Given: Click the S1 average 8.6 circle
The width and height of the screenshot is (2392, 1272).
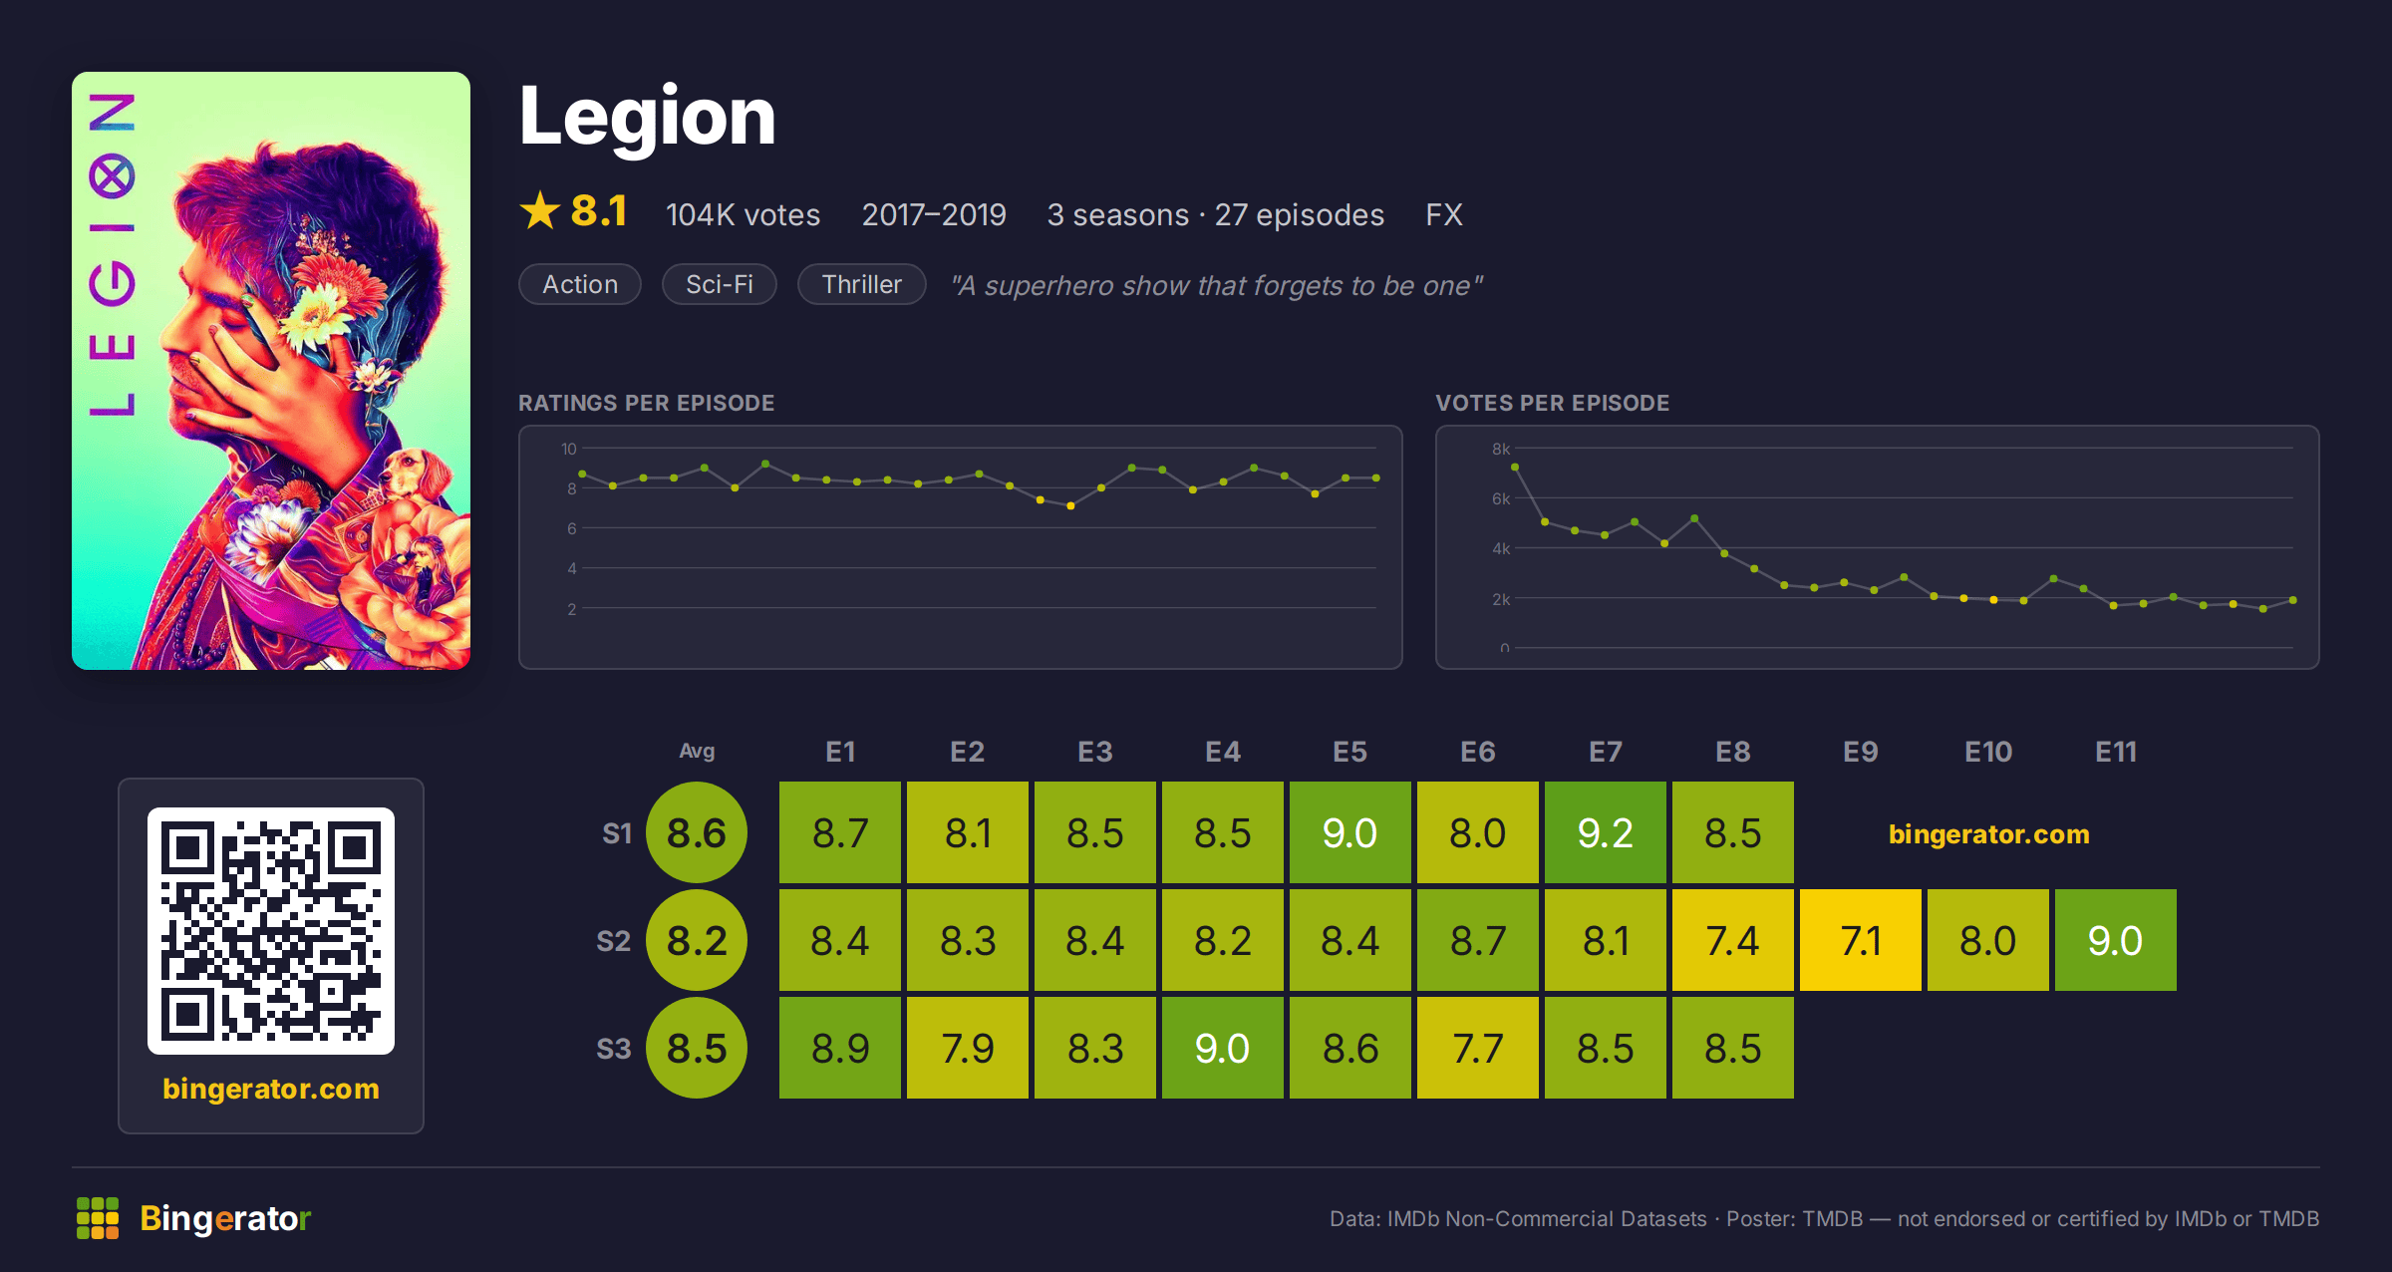Looking at the screenshot, I should (x=697, y=832).
